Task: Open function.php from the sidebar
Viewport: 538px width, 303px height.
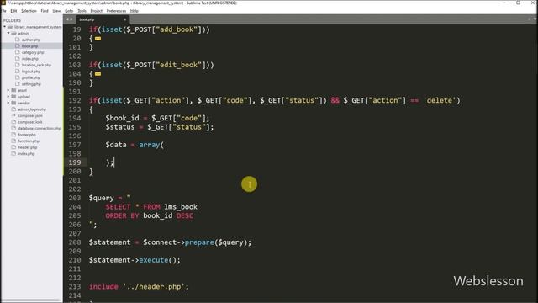Action: click(29, 141)
